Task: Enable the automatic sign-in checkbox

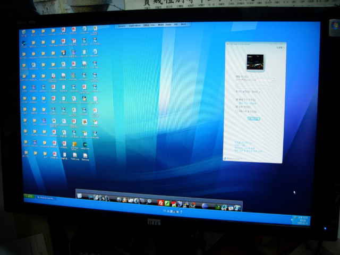Action: pos(236,111)
